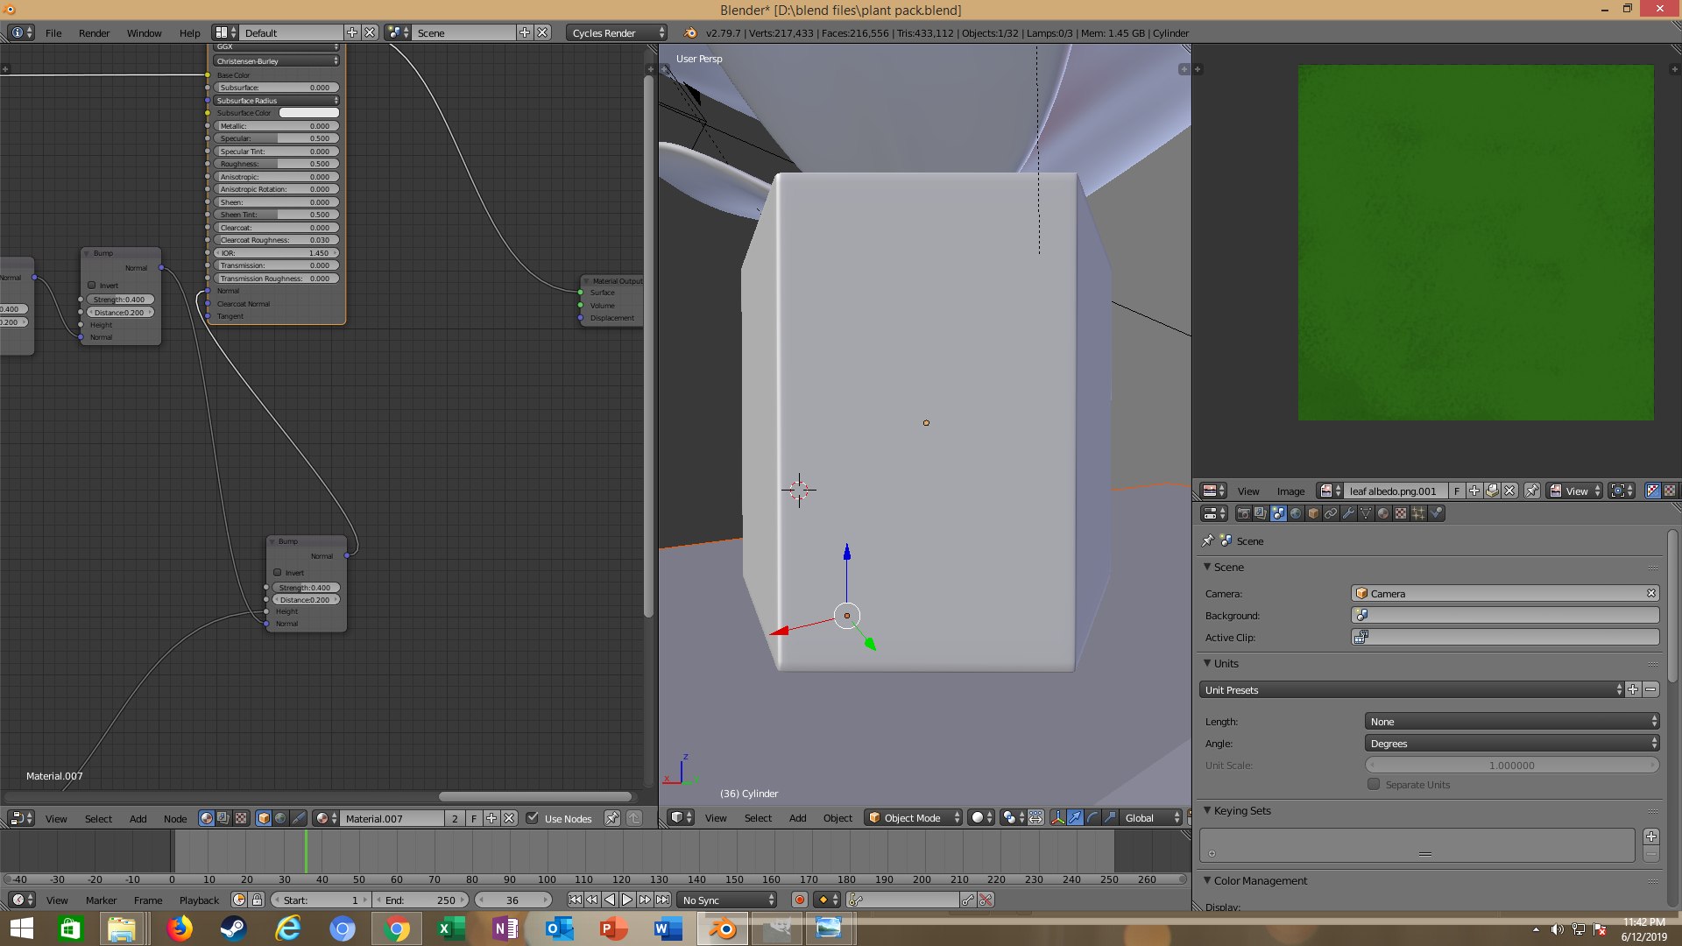Adjust the Roughness slider on Principled node
The width and height of the screenshot is (1682, 946).
275,164
